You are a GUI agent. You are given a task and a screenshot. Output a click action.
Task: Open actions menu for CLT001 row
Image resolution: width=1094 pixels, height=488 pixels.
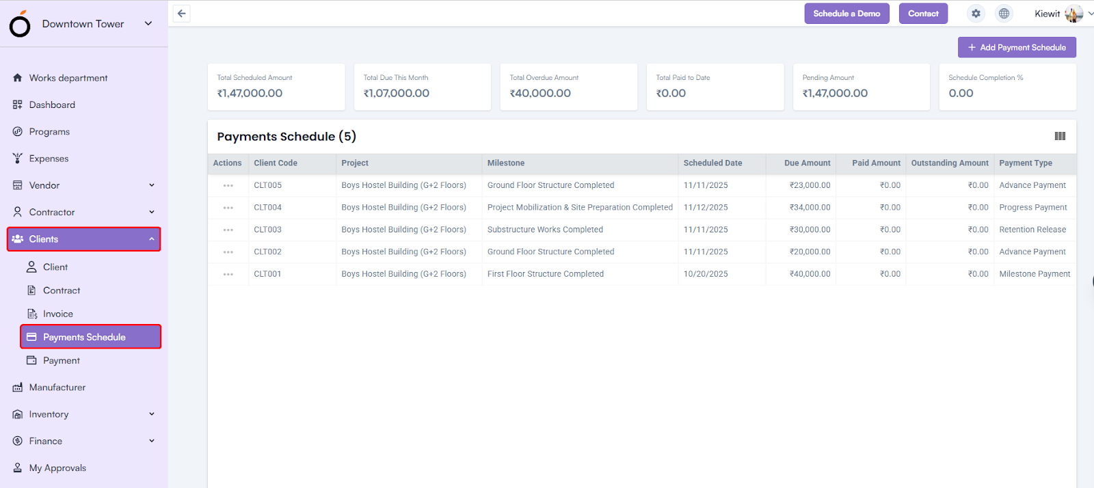(x=228, y=274)
